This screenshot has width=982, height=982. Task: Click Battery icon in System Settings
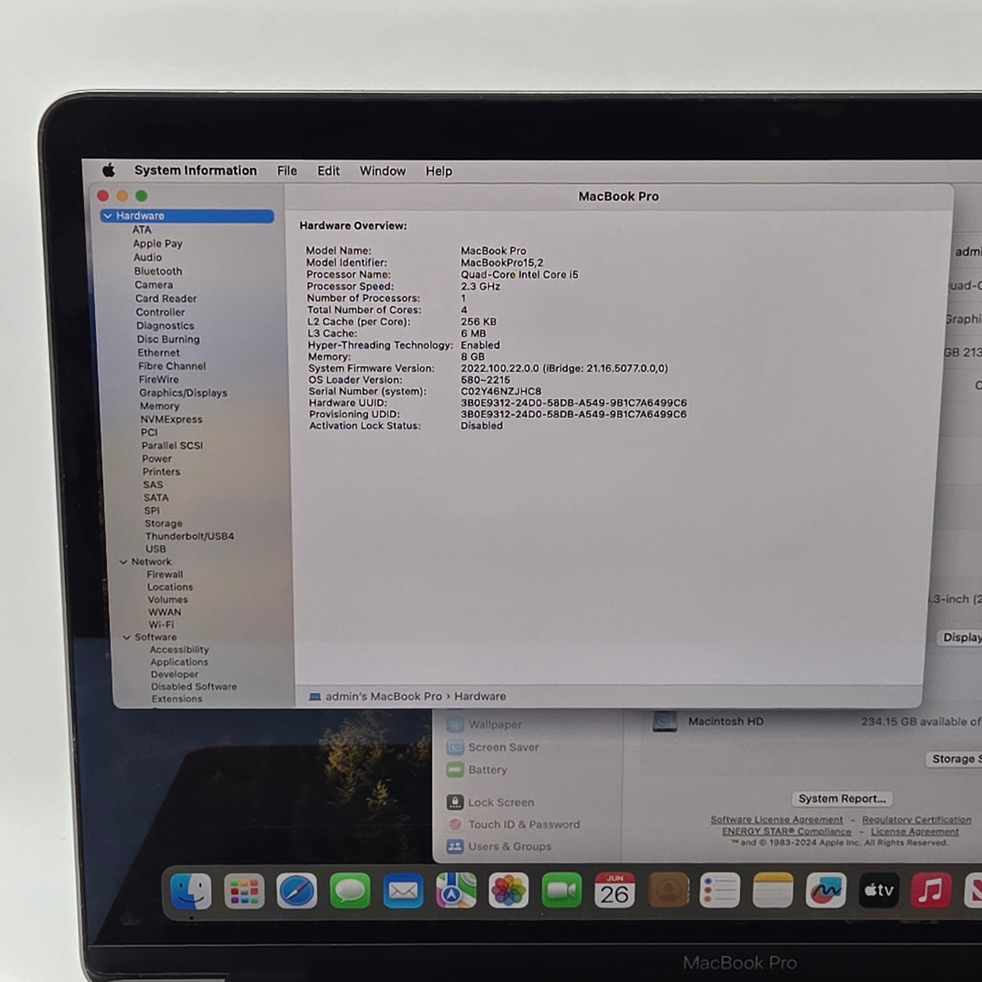(455, 770)
